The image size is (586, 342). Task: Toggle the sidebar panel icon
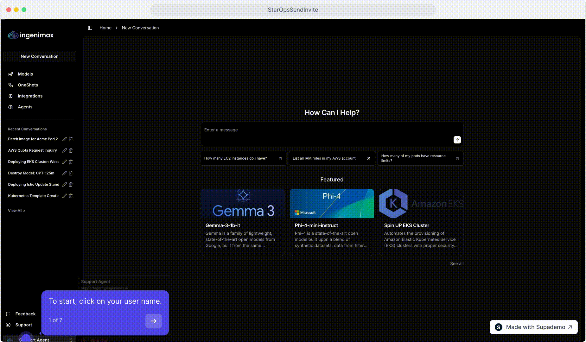90,28
